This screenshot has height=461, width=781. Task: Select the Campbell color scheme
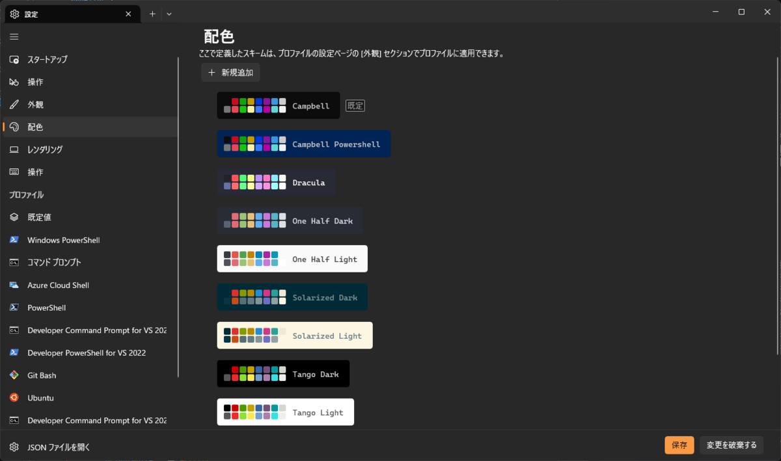[279, 105]
